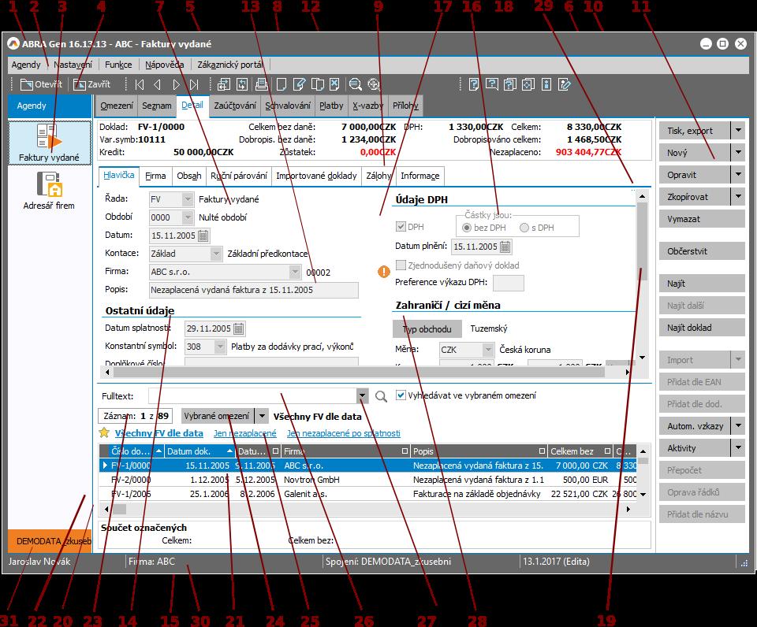
Task: Click the yellow star favorites icon
Action: (104, 432)
